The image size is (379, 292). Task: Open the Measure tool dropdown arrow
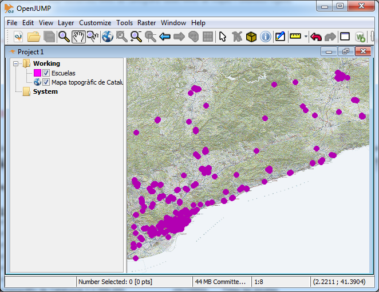306,37
